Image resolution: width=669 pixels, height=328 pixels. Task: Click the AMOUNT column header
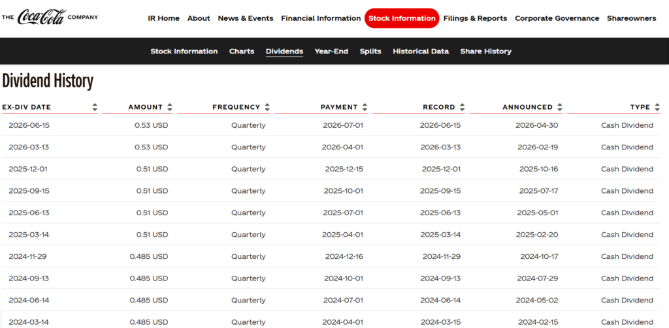click(146, 108)
